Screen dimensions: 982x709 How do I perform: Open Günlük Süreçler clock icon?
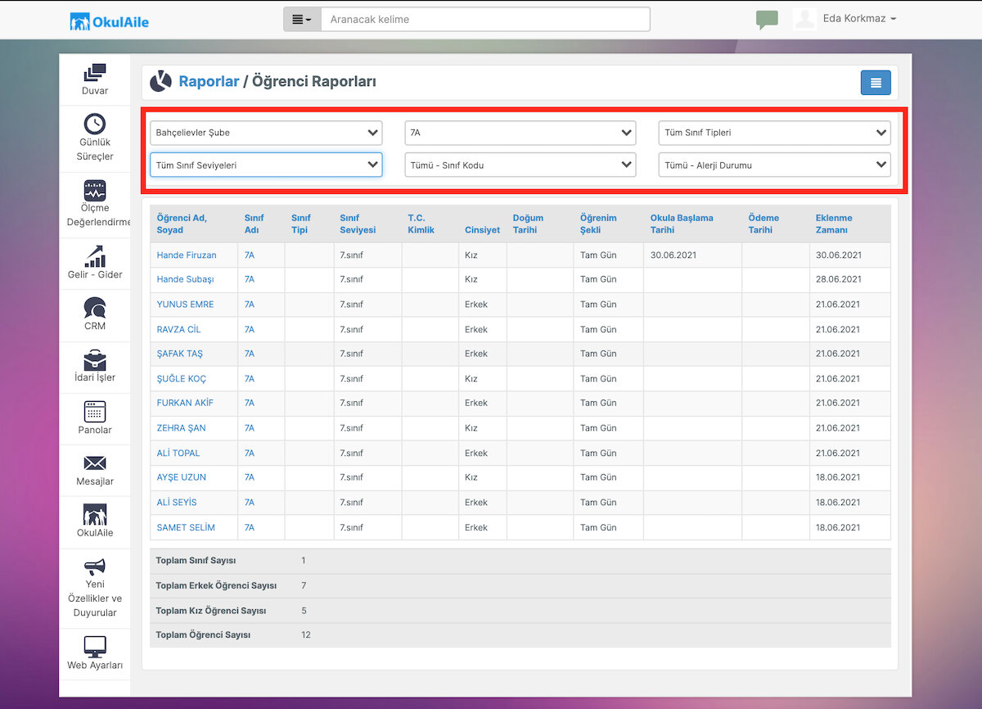pyautogui.click(x=95, y=124)
